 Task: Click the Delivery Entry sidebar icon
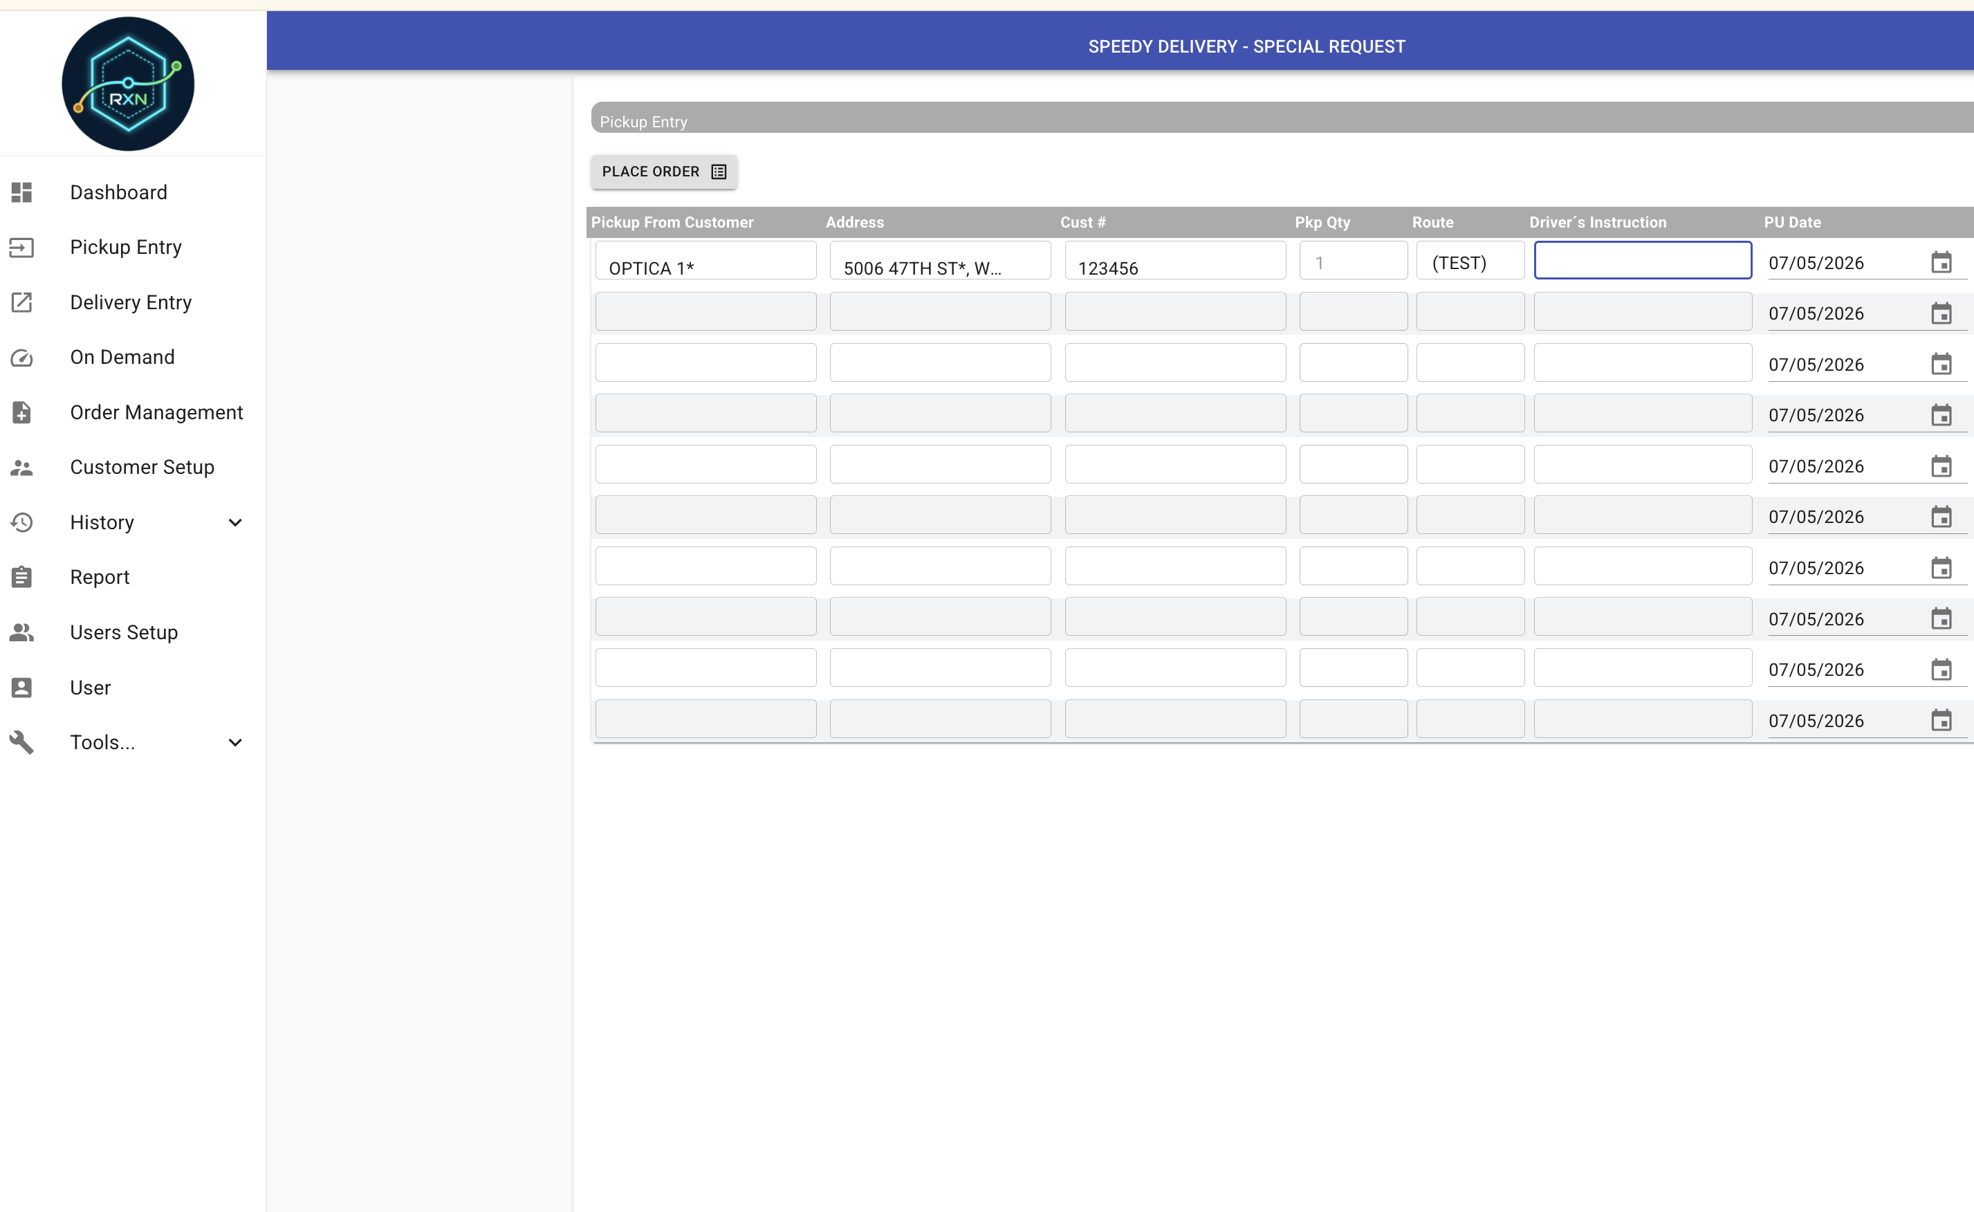(21, 302)
